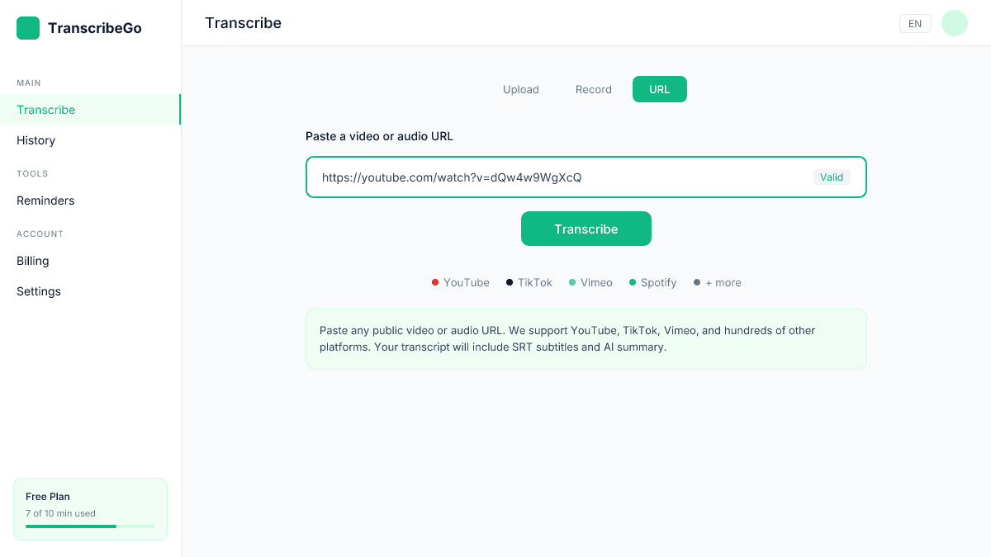Open the History section
Viewport: 991px width, 557px height.
[x=36, y=140]
